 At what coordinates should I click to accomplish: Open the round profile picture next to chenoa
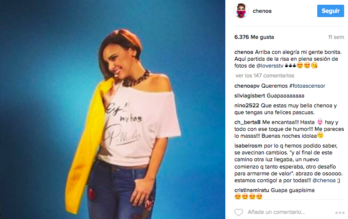tap(241, 11)
